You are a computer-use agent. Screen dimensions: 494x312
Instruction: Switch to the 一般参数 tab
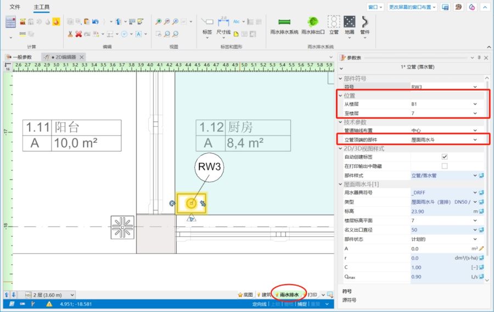(22, 57)
